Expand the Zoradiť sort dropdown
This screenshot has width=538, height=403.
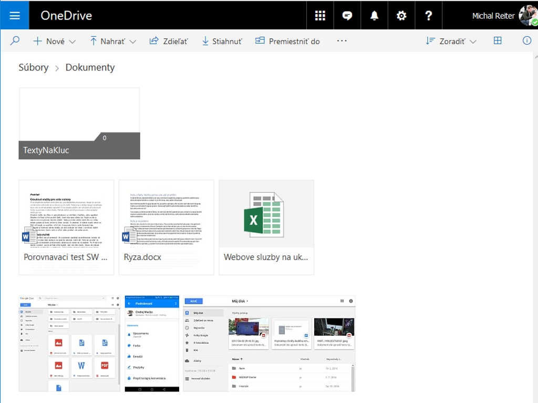pyautogui.click(x=451, y=41)
